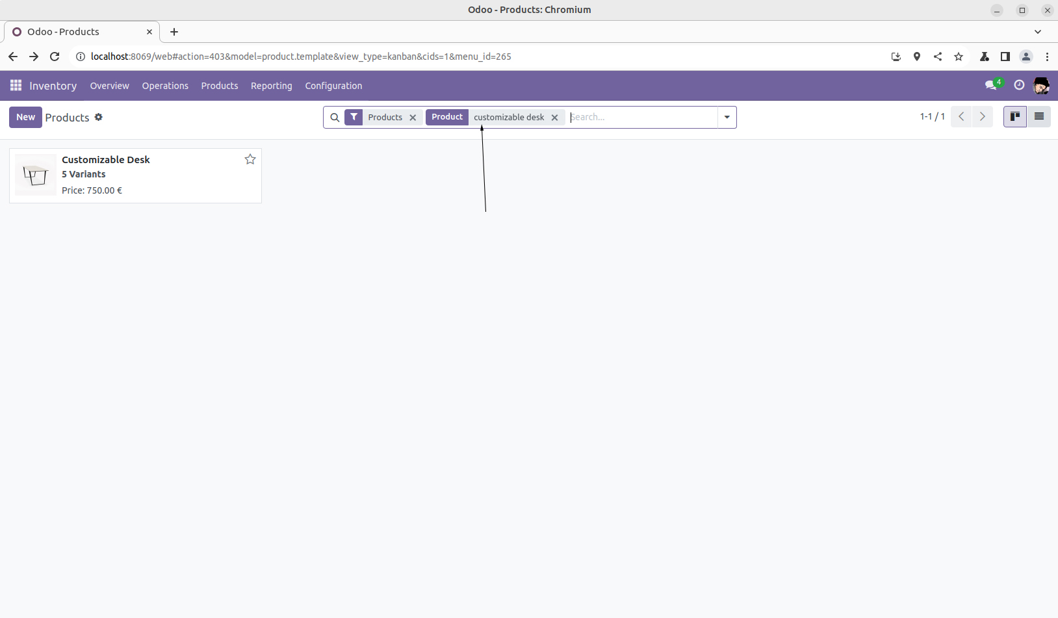
Task: Open the Customizable Desk product thumbnail
Action: pyautogui.click(x=36, y=175)
